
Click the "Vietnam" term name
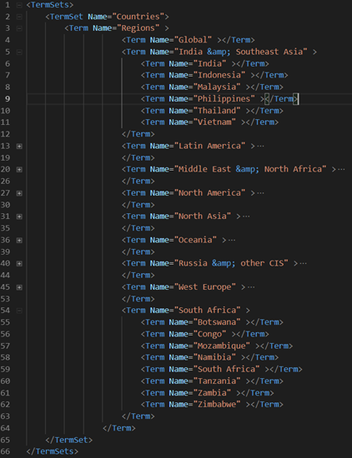point(214,122)
